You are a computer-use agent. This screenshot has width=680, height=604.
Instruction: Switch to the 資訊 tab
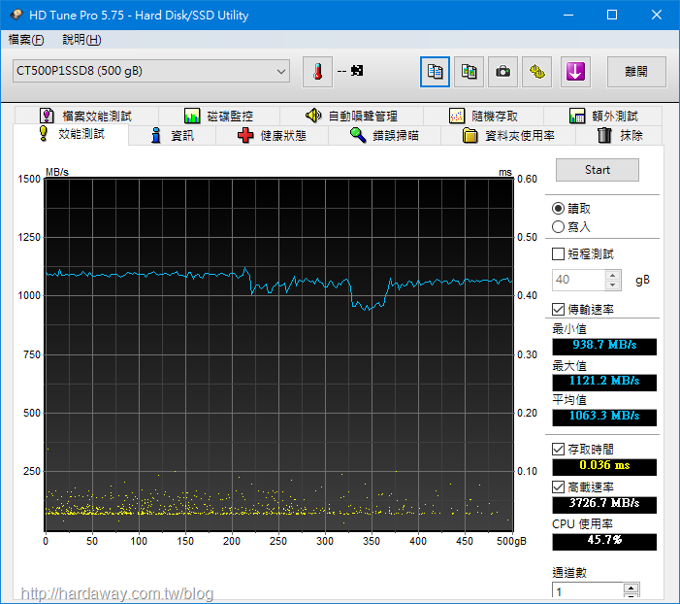[172, 136]
